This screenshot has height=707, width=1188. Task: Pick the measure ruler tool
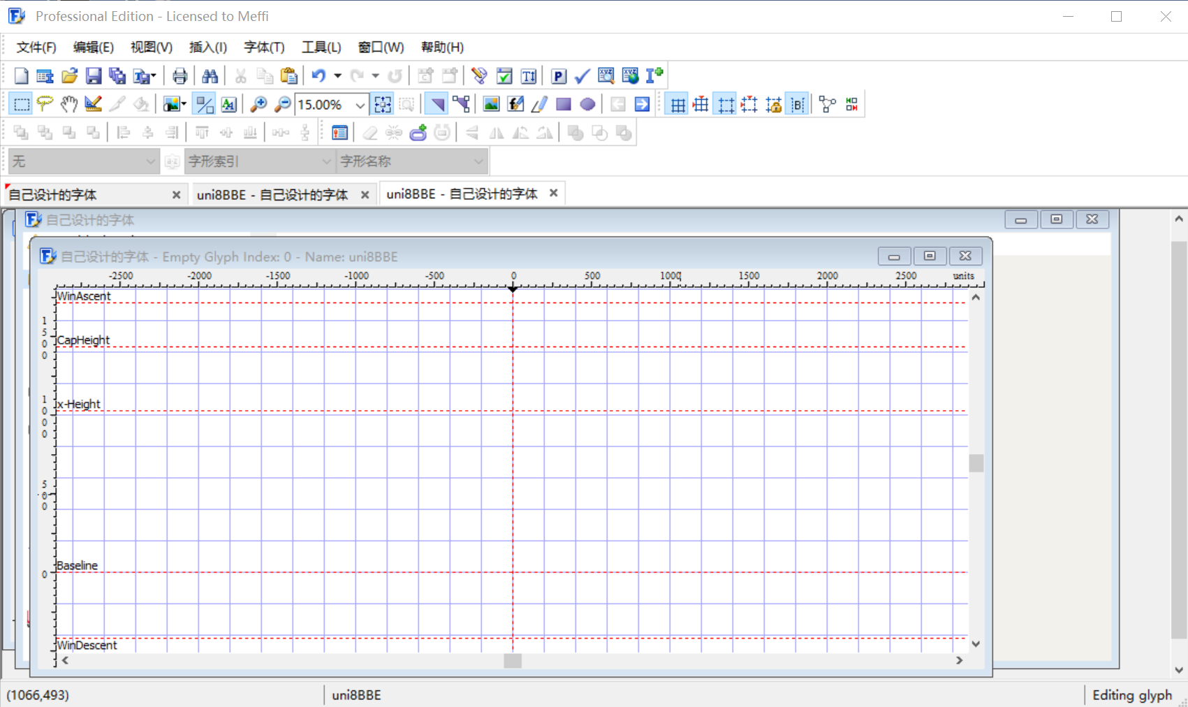tap(92, 104)
